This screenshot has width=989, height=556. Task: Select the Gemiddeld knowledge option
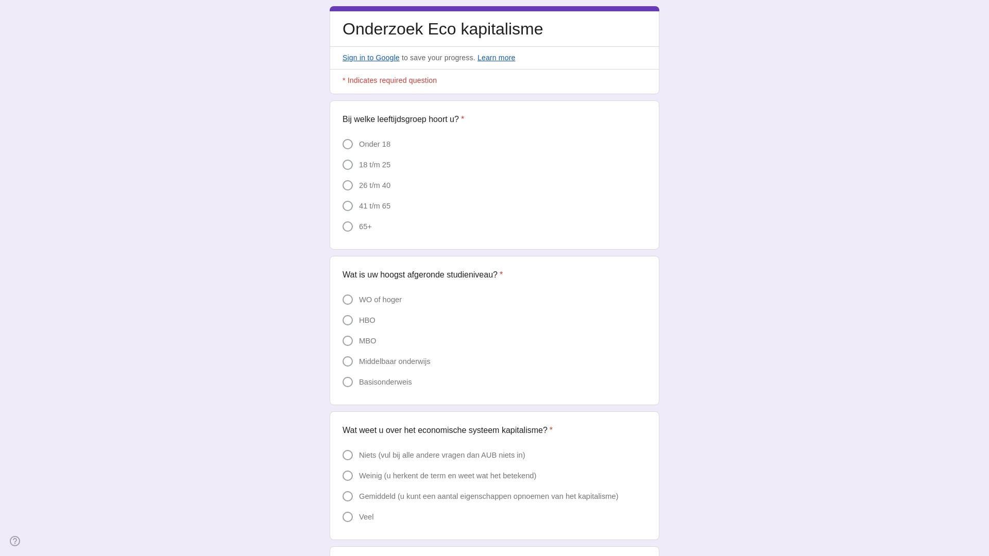pyautogui.click(x=348, y=496)
